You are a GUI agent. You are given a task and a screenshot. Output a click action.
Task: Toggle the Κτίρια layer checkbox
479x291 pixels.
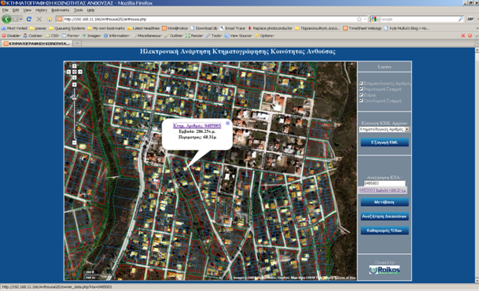(361, 94)
